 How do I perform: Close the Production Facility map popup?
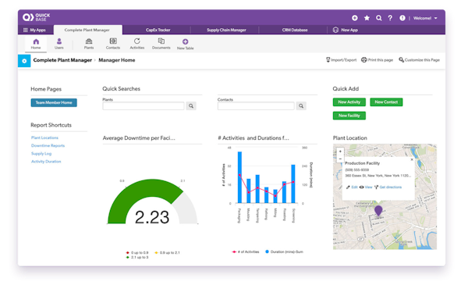[412, 159]
